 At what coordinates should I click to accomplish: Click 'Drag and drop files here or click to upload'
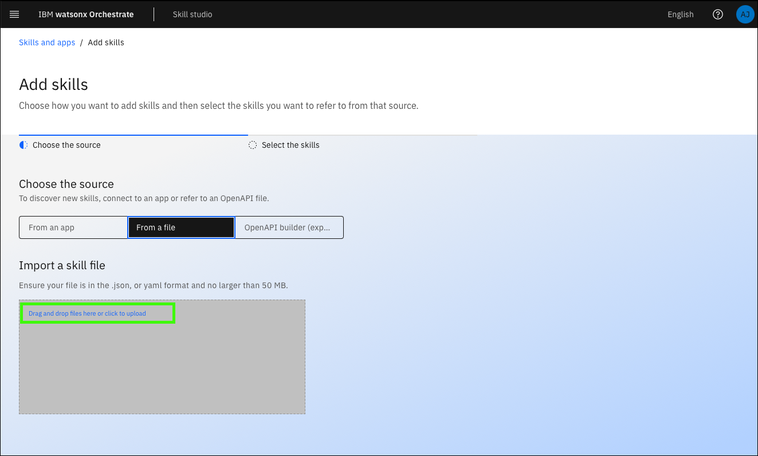pyautogui.click(x=87, y=313)
